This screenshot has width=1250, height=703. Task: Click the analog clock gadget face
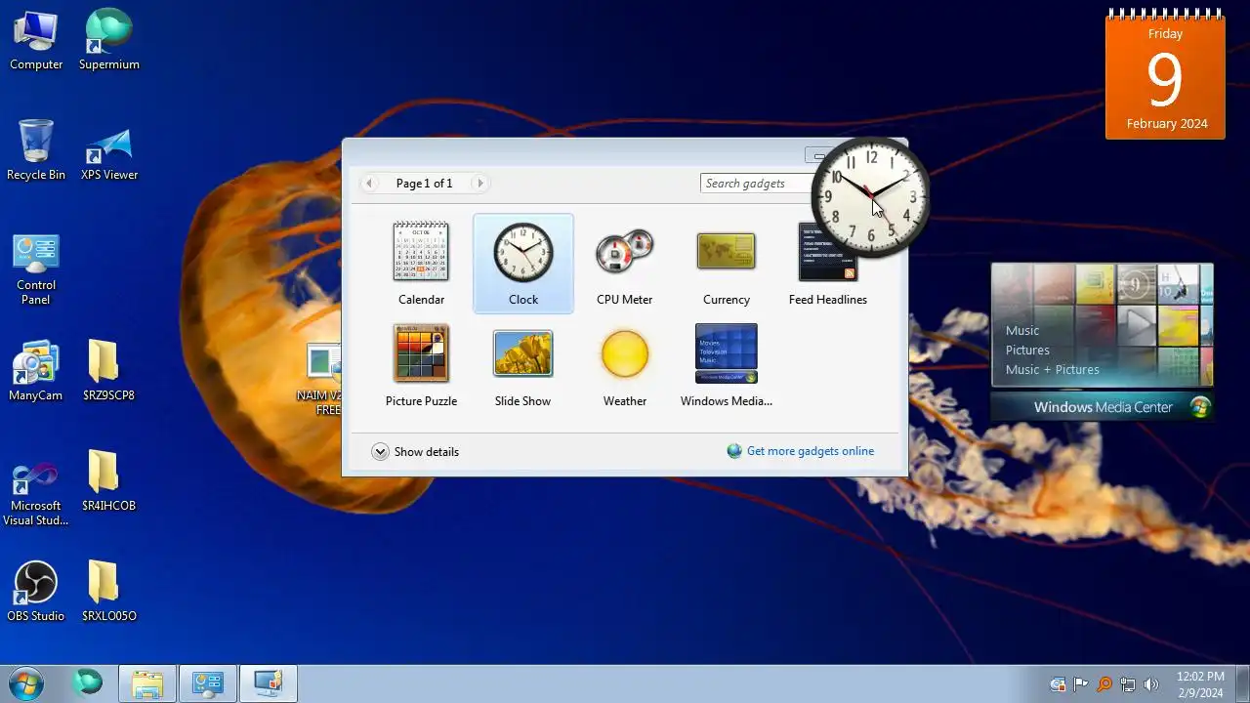point(870,196)
